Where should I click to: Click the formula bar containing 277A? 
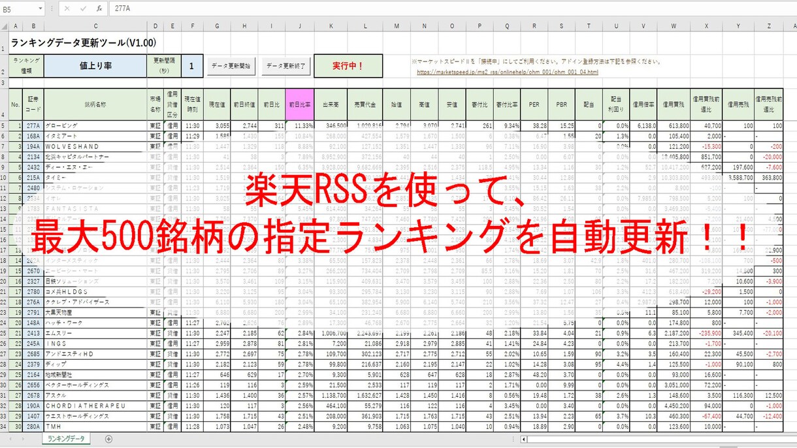pos(453,8)
